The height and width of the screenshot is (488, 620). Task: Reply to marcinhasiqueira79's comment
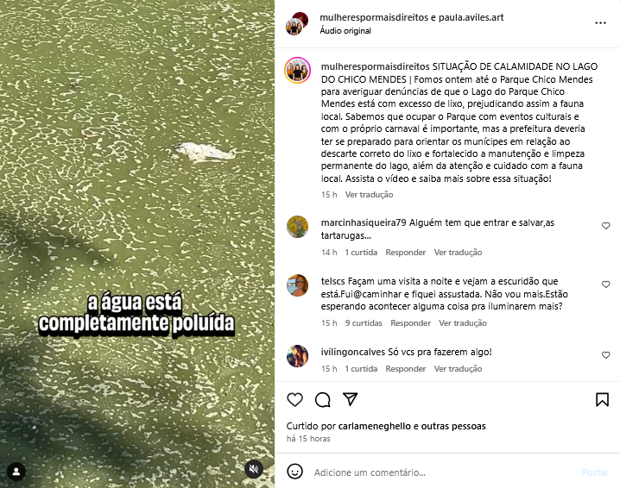[x=405, y=253]
